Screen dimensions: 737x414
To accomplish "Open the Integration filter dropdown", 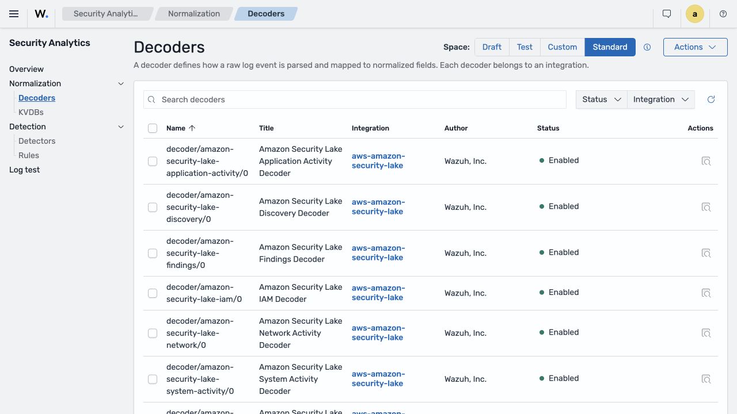I will coord(661,99).
